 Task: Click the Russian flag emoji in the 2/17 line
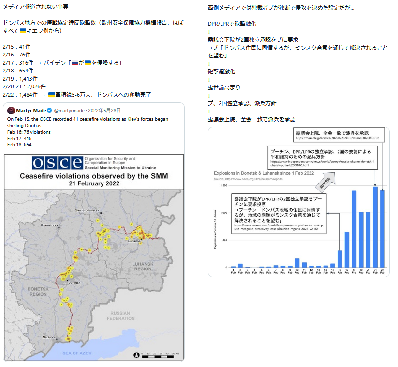click(x=74, y=63)
